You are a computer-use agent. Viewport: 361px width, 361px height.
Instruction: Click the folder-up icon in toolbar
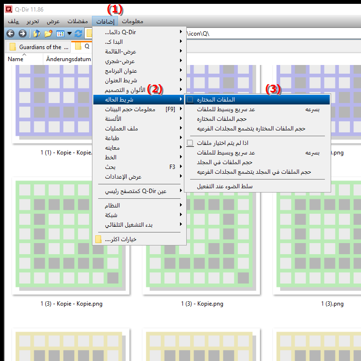tap(37, 34)
